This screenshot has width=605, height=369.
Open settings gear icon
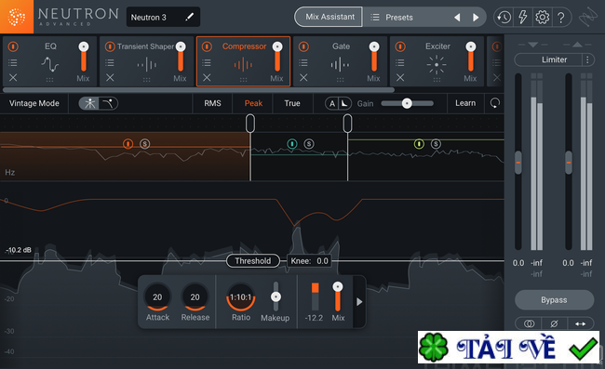pyautogui.click(x=542, y=17)
